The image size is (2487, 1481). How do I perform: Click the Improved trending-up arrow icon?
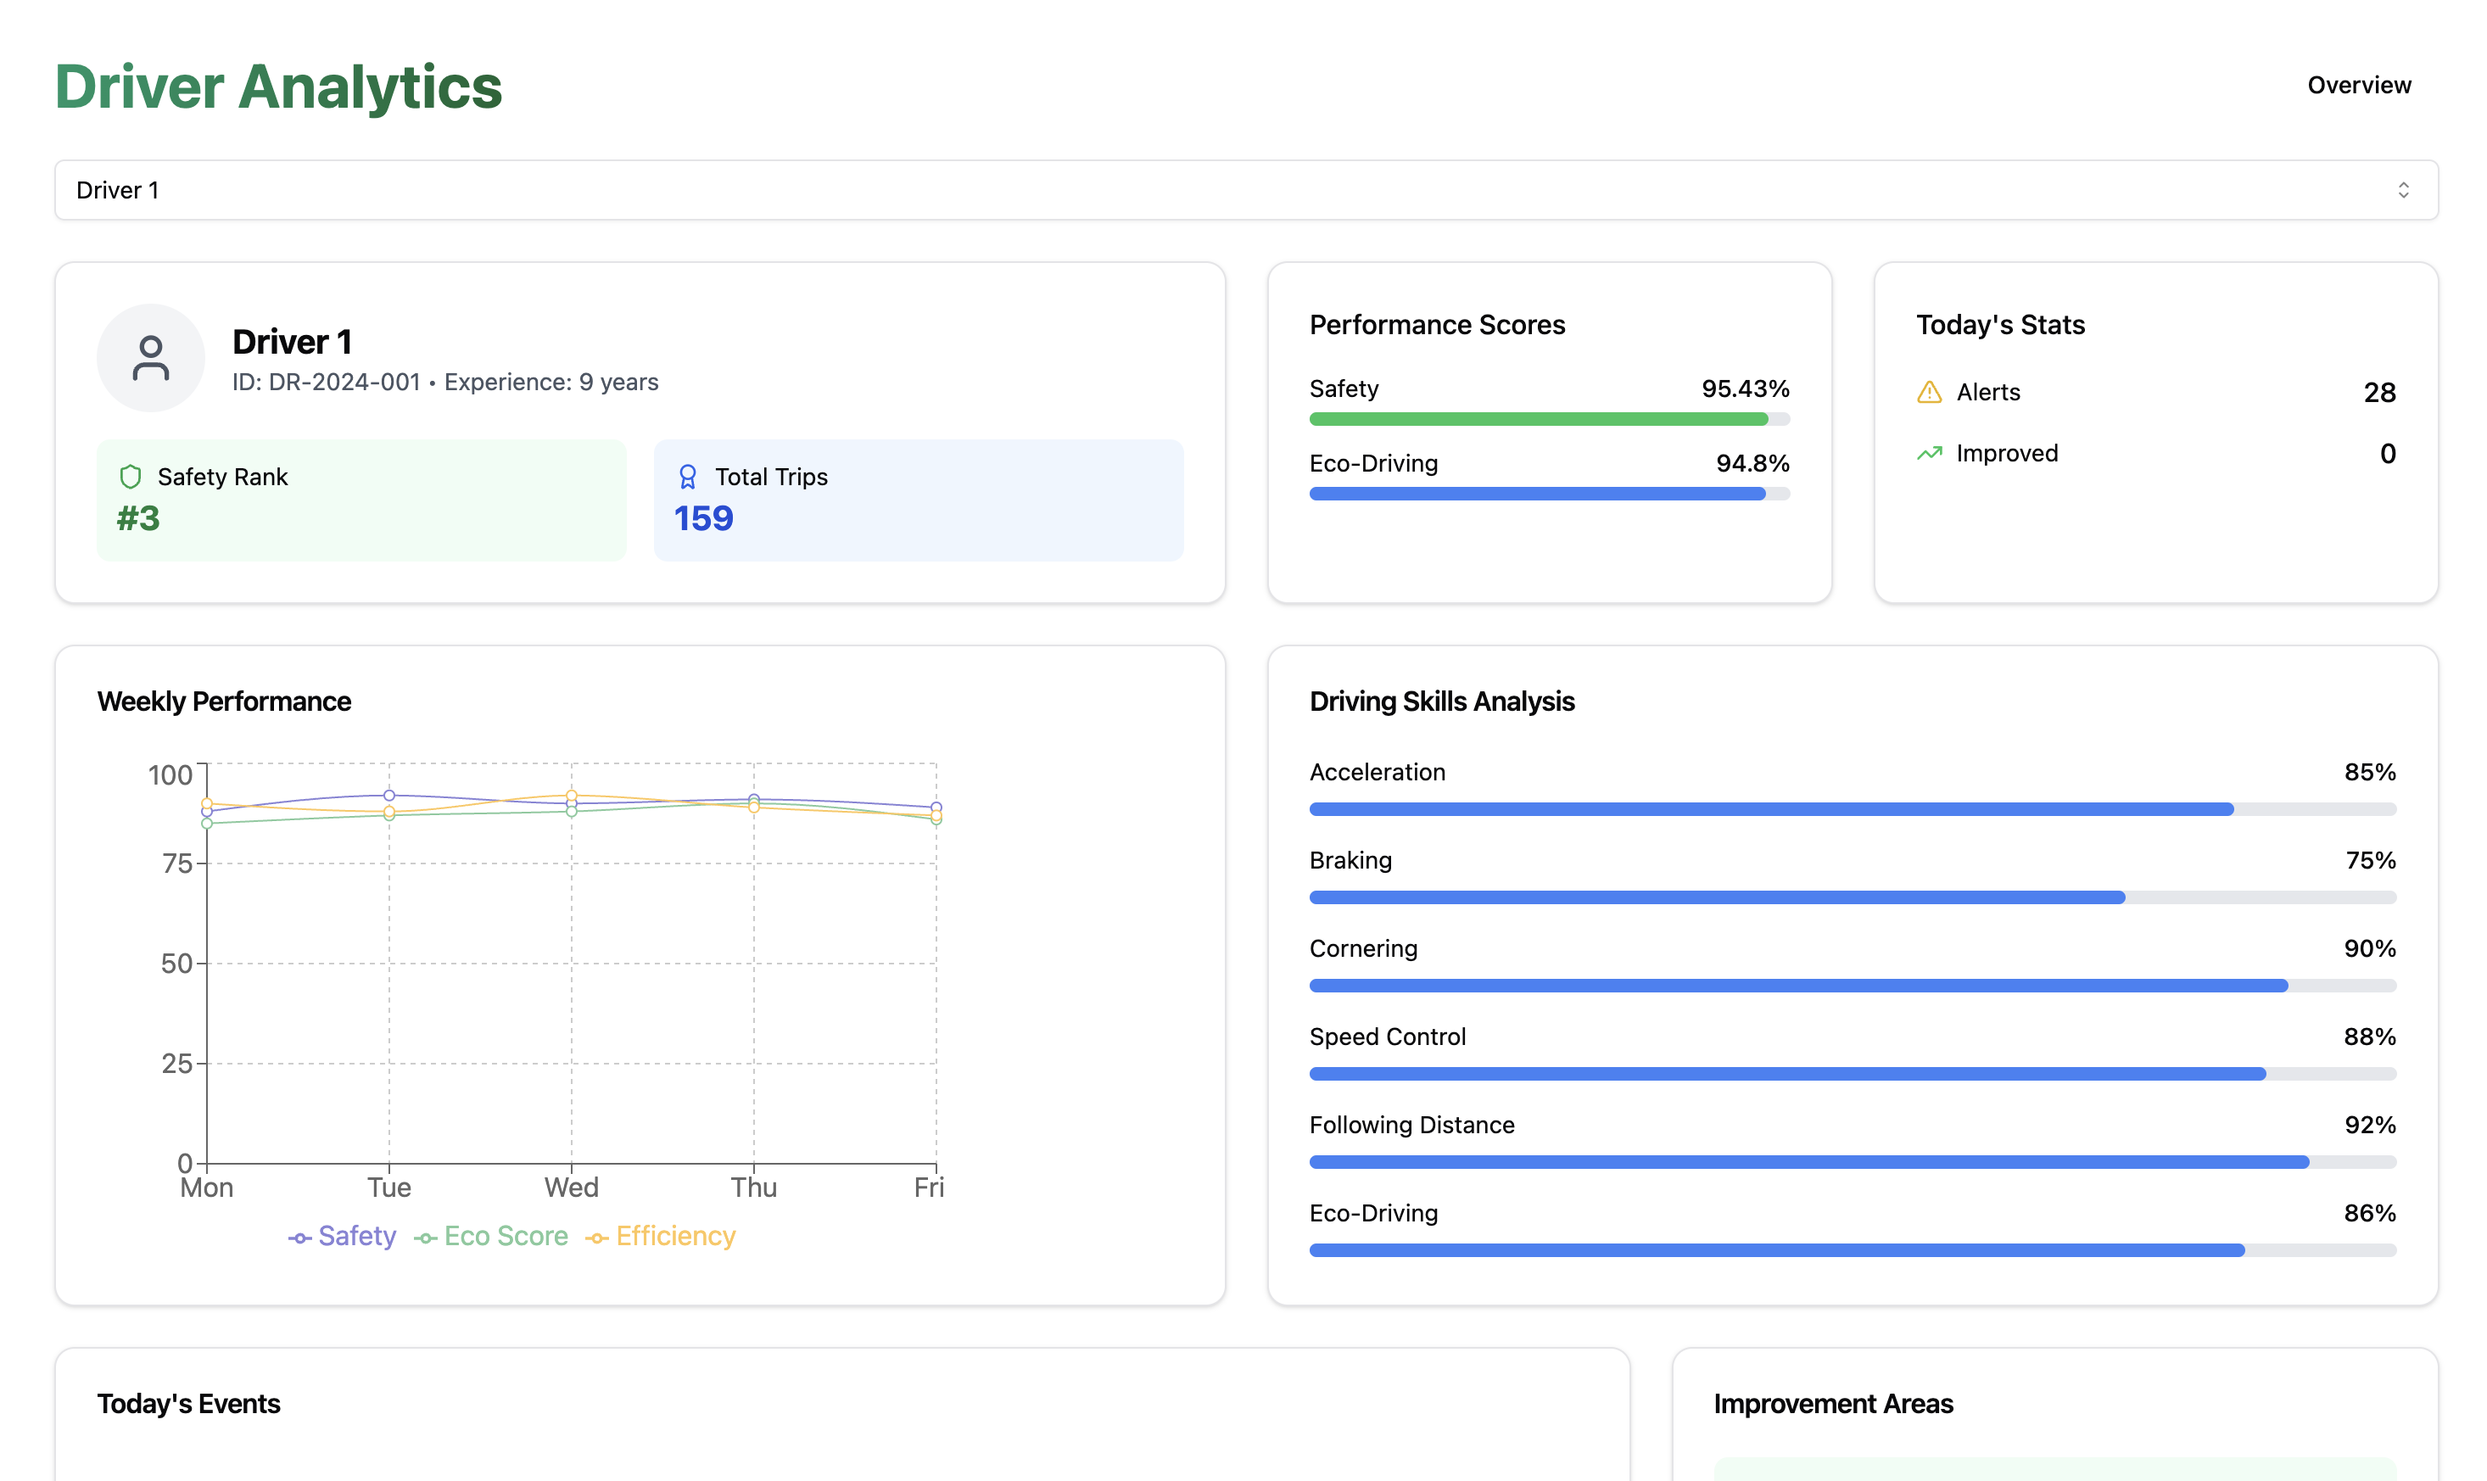click(1929, 454)
